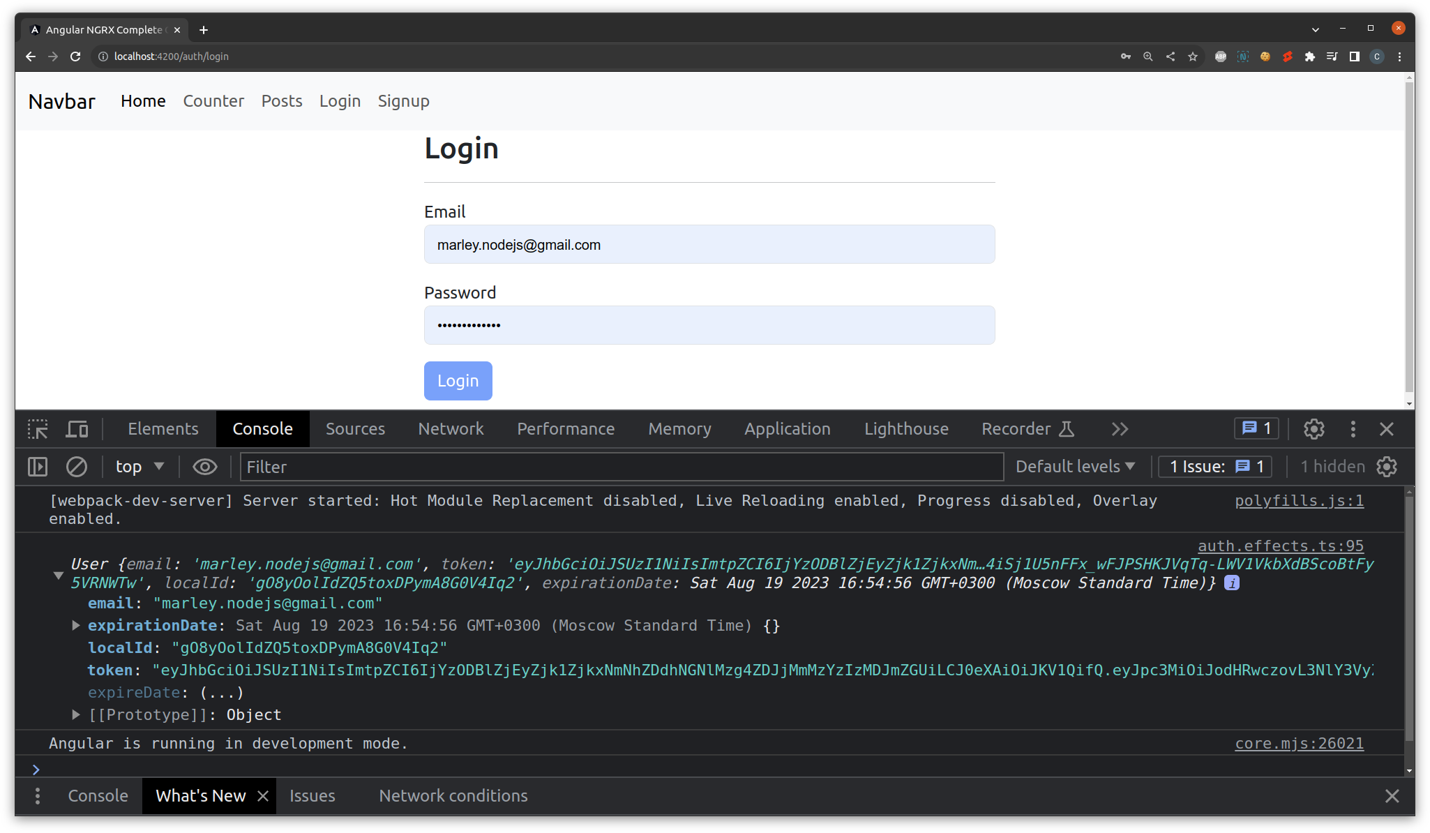This screenshot has height=833, width=1430.
Task: Open the Default levels dropdown
Action: (1075, 466)
